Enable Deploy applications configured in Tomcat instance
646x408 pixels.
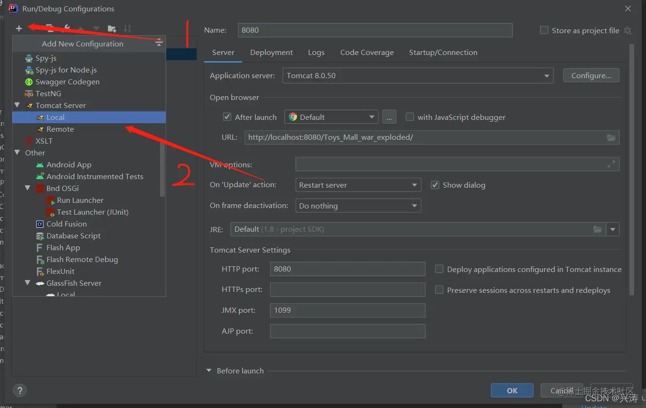(440, 269)
